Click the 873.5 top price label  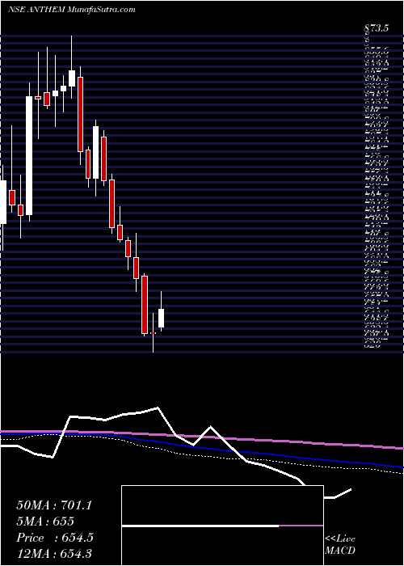[x=377, y=28]
